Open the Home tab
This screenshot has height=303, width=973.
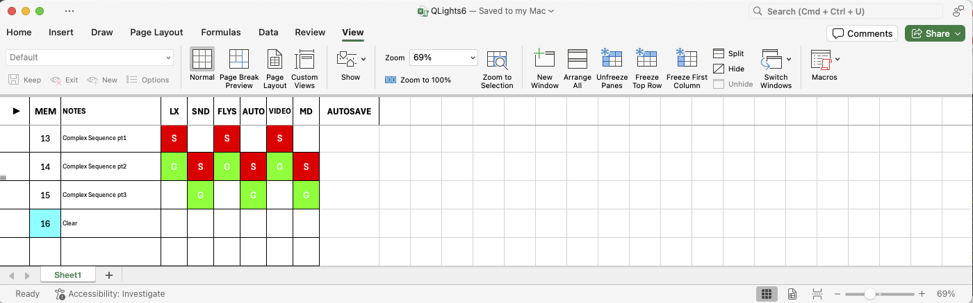pyautogui.click(x=19, y=32)
